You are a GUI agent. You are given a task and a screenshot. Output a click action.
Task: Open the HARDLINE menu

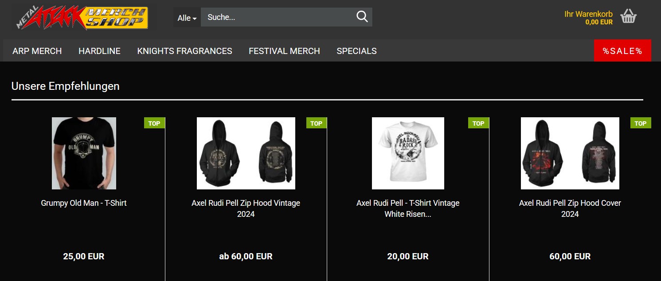[99, 51]
